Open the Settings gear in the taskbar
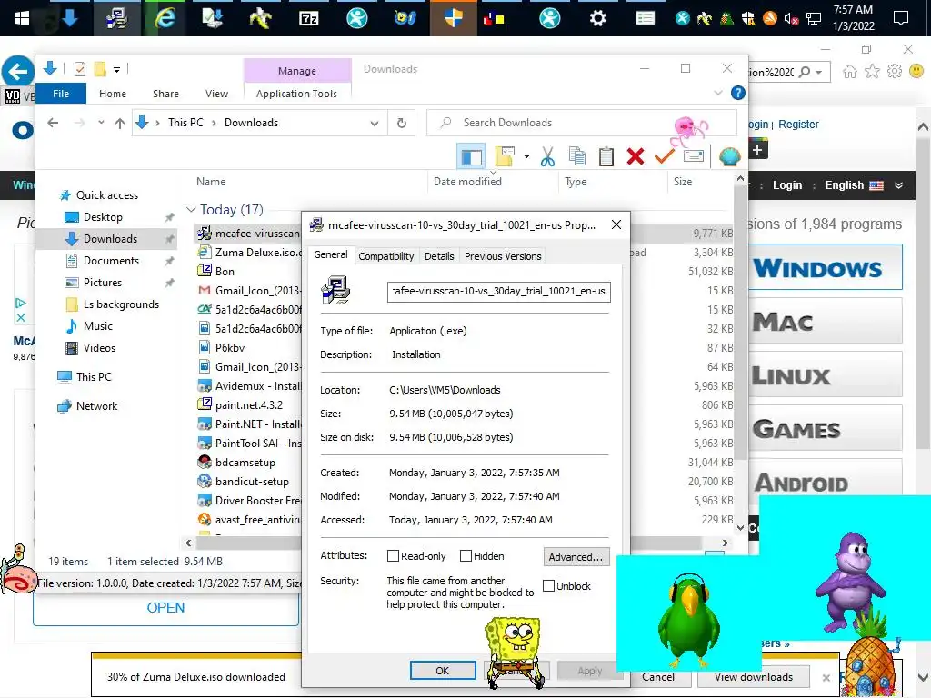 pyautogui.click(x=597, y=18)
